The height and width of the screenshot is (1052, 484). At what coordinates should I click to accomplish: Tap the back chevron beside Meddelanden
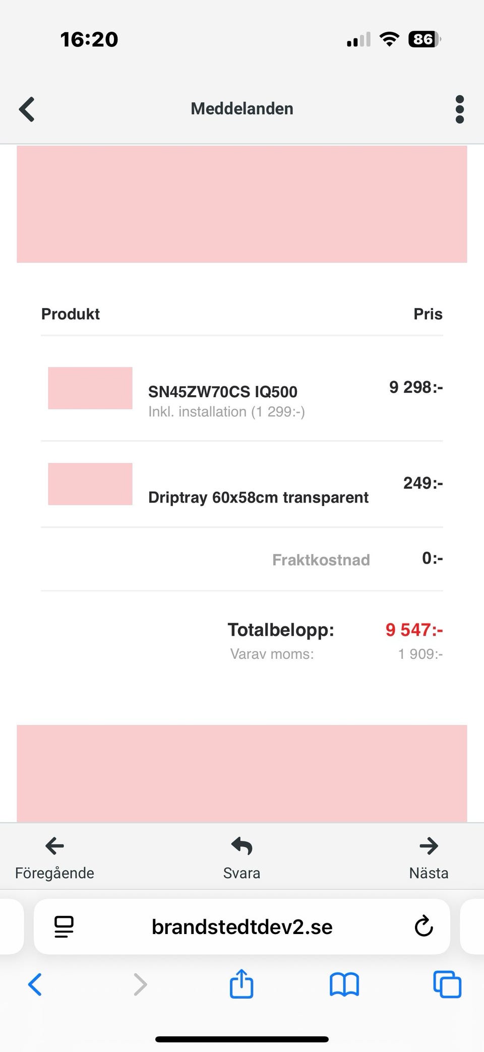[x=27, y=109]
